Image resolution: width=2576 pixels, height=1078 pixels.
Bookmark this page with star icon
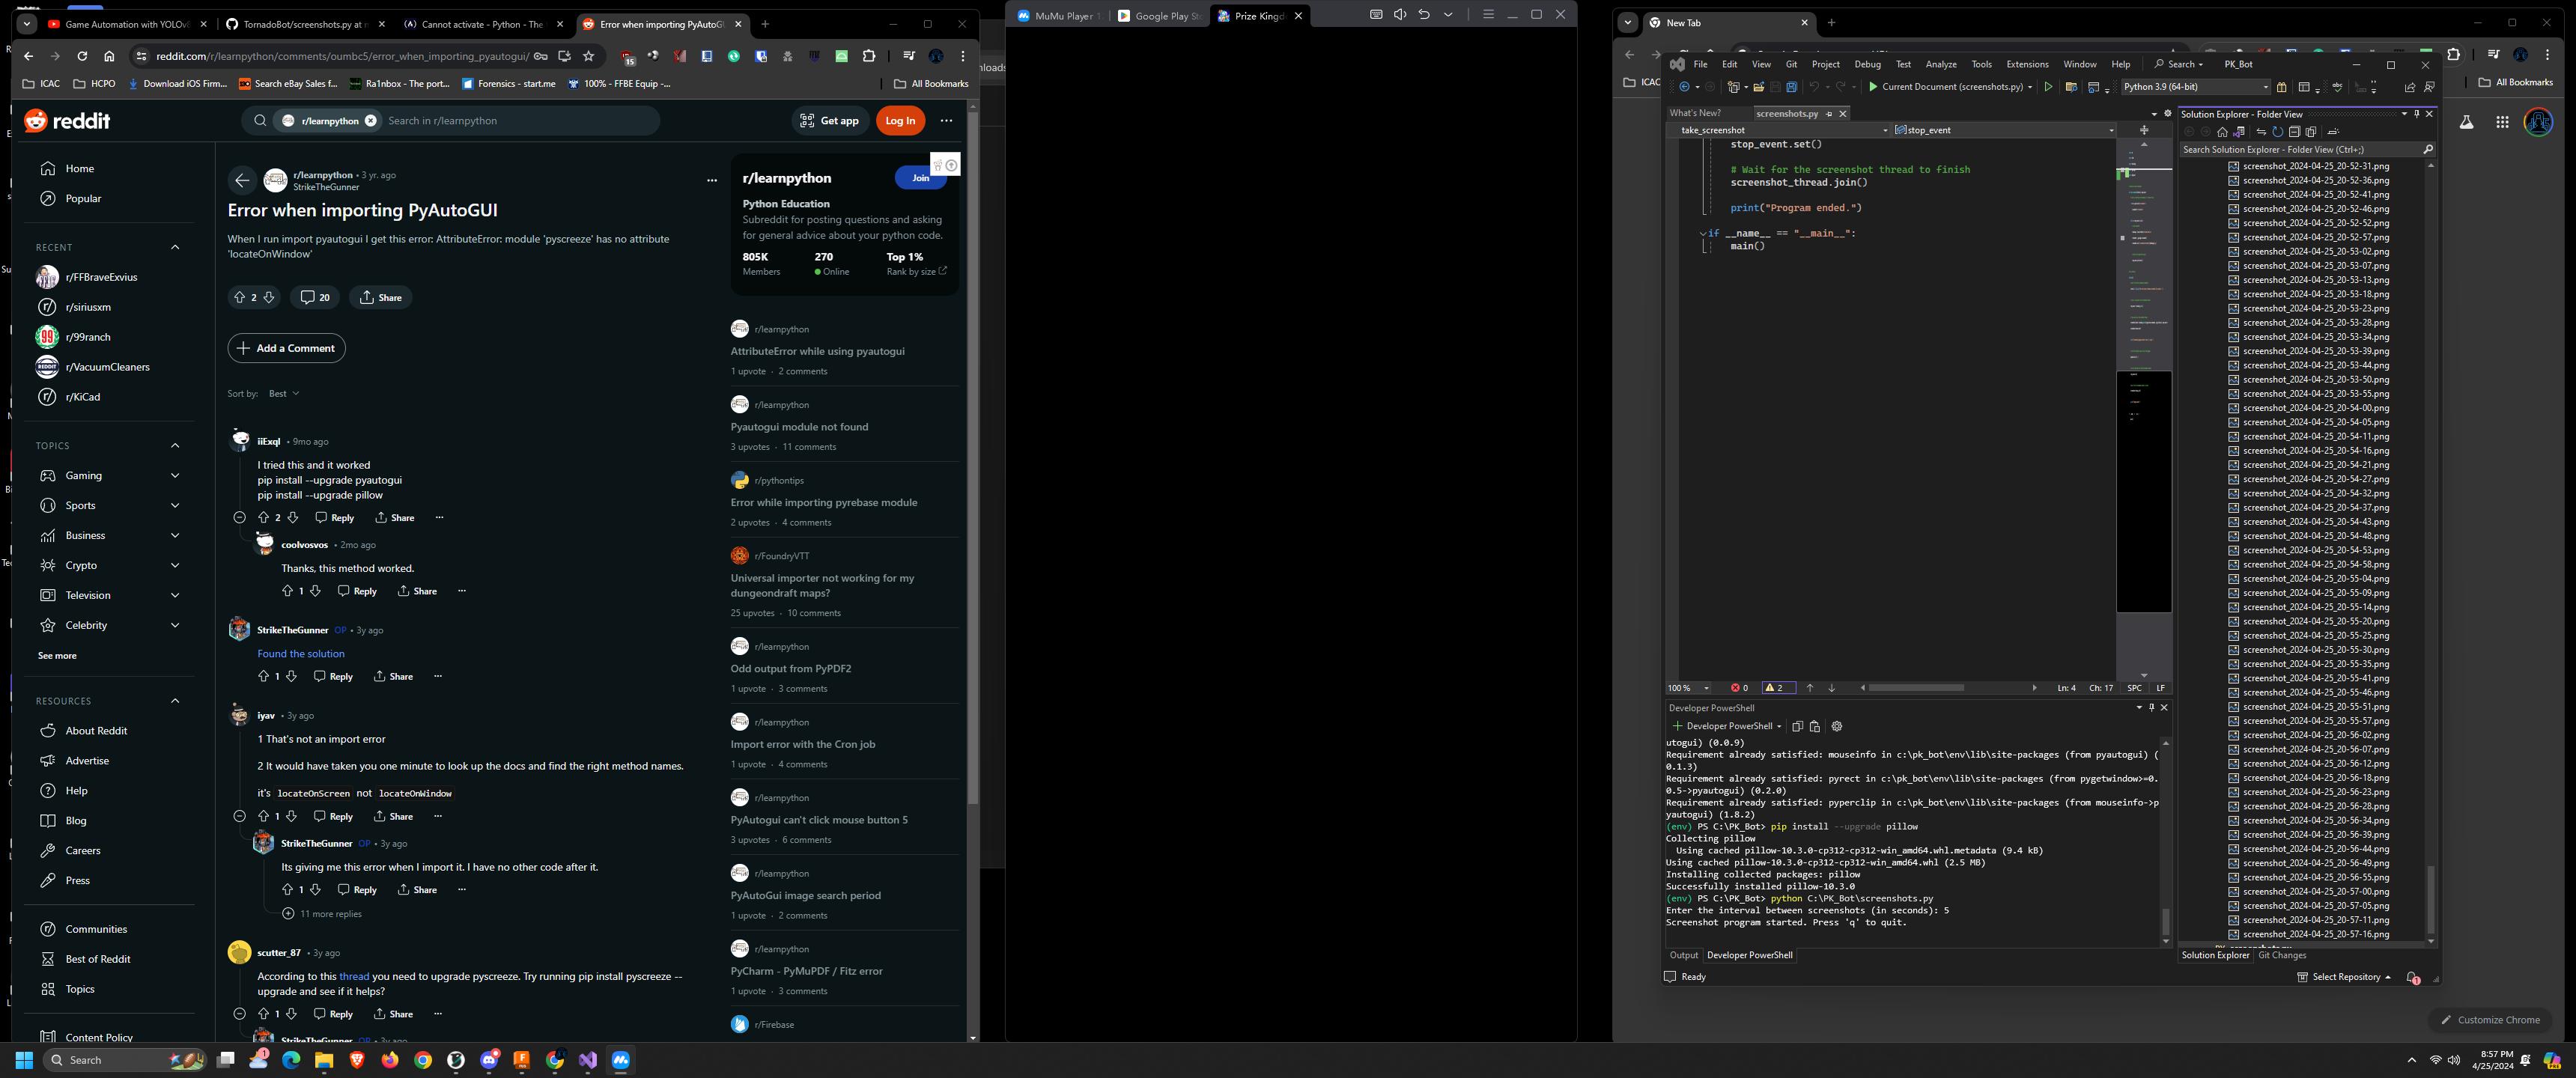[589, 56]
